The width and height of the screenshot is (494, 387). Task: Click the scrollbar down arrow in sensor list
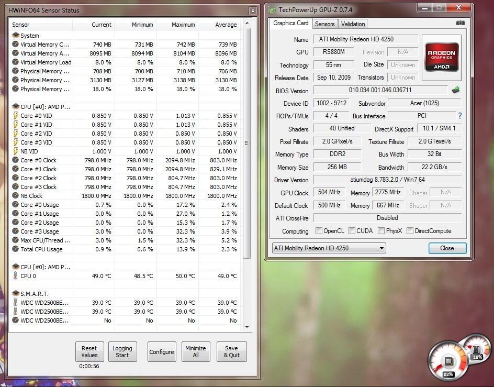[x=246, y=327]
